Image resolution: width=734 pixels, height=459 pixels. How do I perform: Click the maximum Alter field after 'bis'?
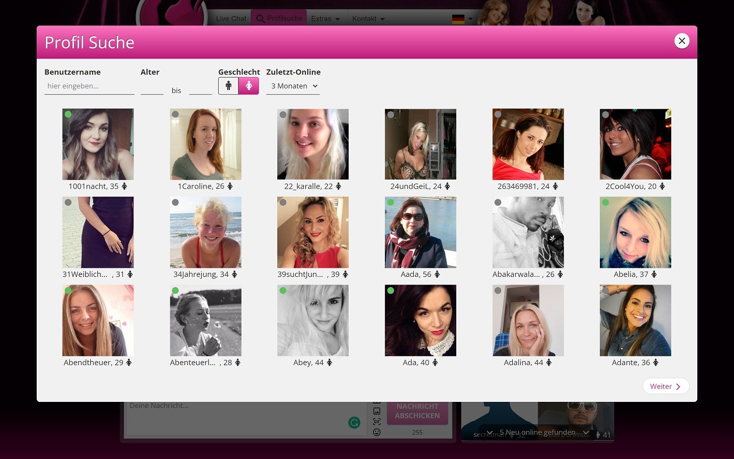200,87
